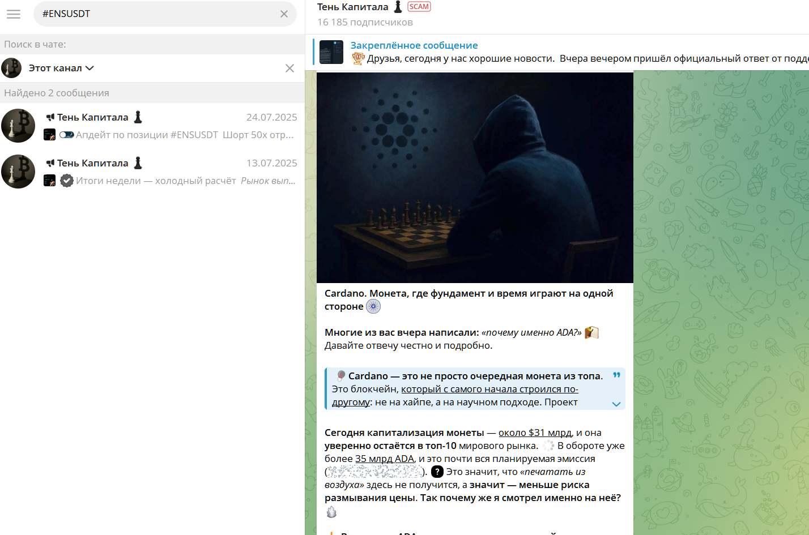The image size is (809, 535).
Task: Click the 'около $31 млрд' underlined link
Action: click(x=535, y=433)
